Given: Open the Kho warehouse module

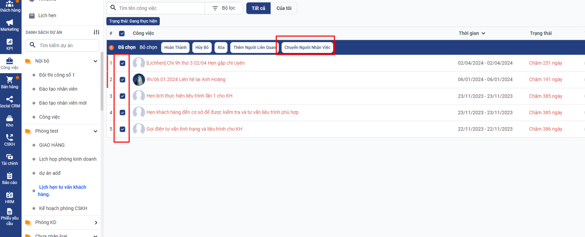Looking at the screenshot, I should coord(10,121).
